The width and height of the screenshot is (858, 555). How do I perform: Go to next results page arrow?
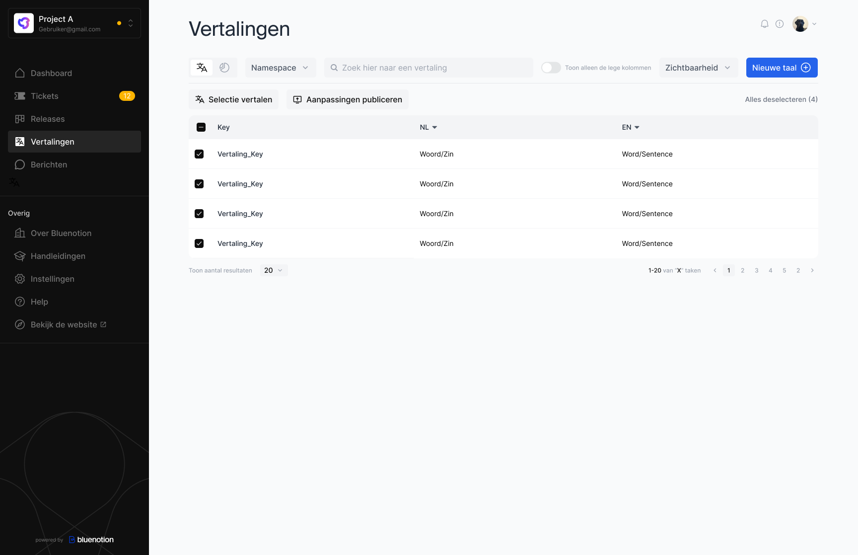tap(812, 270)
